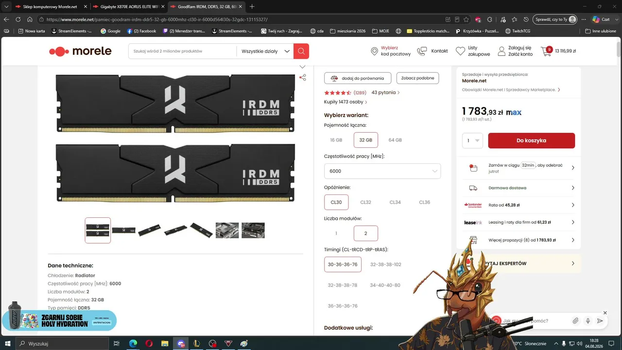
Task: Click dodaj do porównania button
Action: point(357,78)
